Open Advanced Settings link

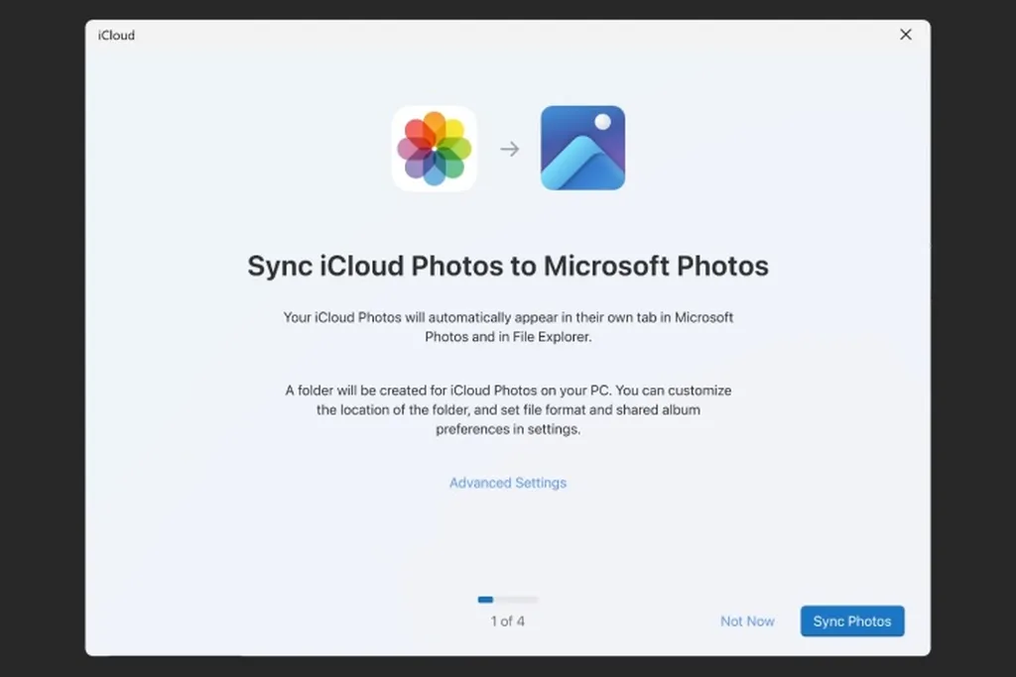508,483
